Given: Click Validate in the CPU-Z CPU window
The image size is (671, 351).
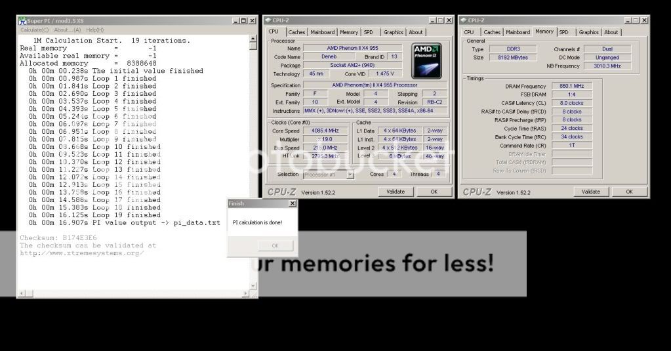Looking at the screenshot, I should 396,192.
